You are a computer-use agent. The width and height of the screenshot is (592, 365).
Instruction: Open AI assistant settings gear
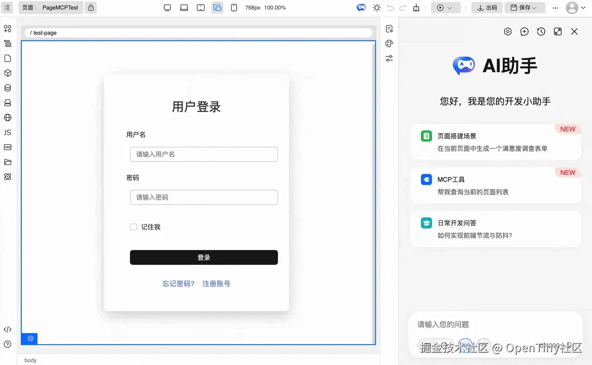[508, 31]
